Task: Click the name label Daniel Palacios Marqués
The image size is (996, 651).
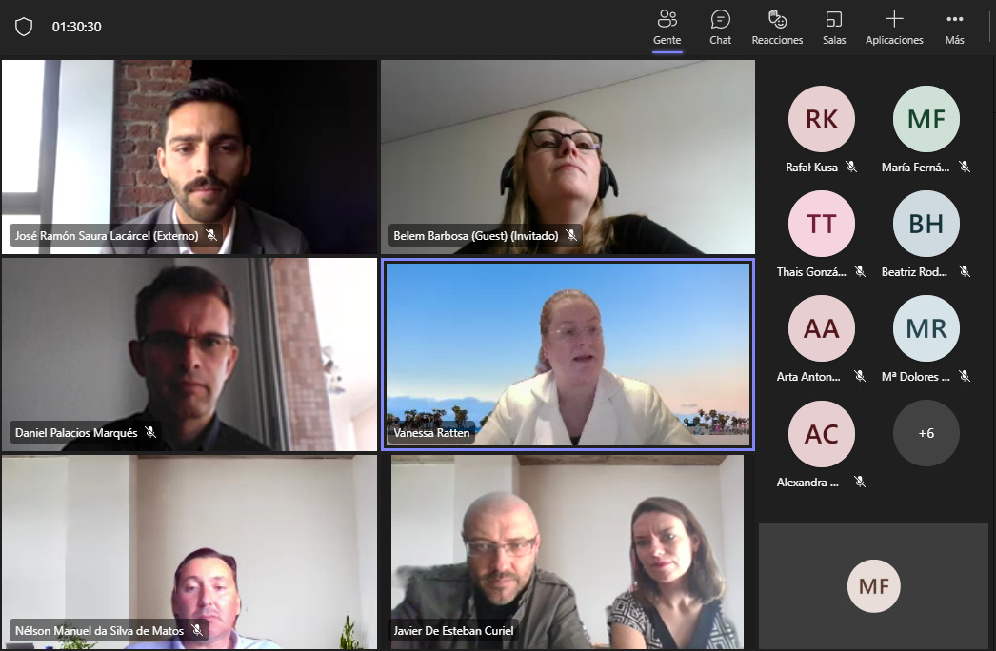Action: 76,433
